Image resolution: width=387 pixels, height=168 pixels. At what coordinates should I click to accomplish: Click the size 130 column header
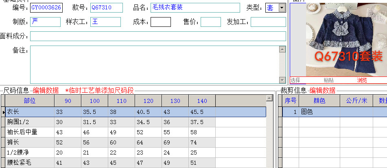coord(175,101)
